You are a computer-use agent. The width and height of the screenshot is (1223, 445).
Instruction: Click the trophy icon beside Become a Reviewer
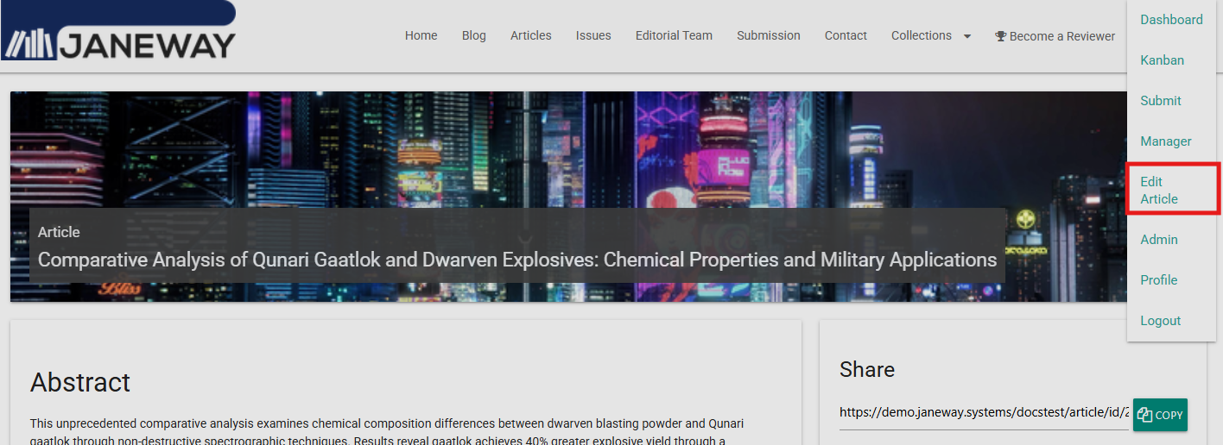[x=1000, y=36]
